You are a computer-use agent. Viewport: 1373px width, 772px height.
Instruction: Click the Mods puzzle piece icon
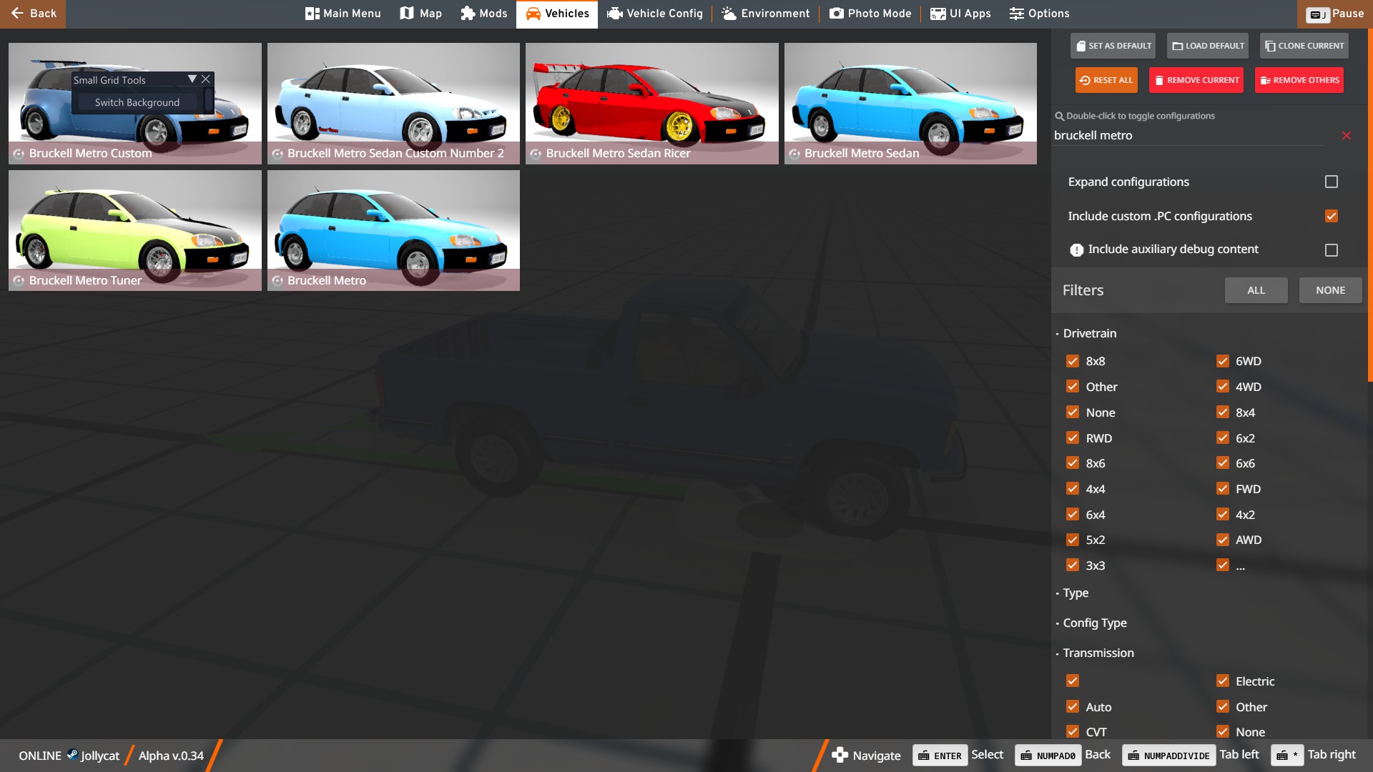click(x=468, y=13)
